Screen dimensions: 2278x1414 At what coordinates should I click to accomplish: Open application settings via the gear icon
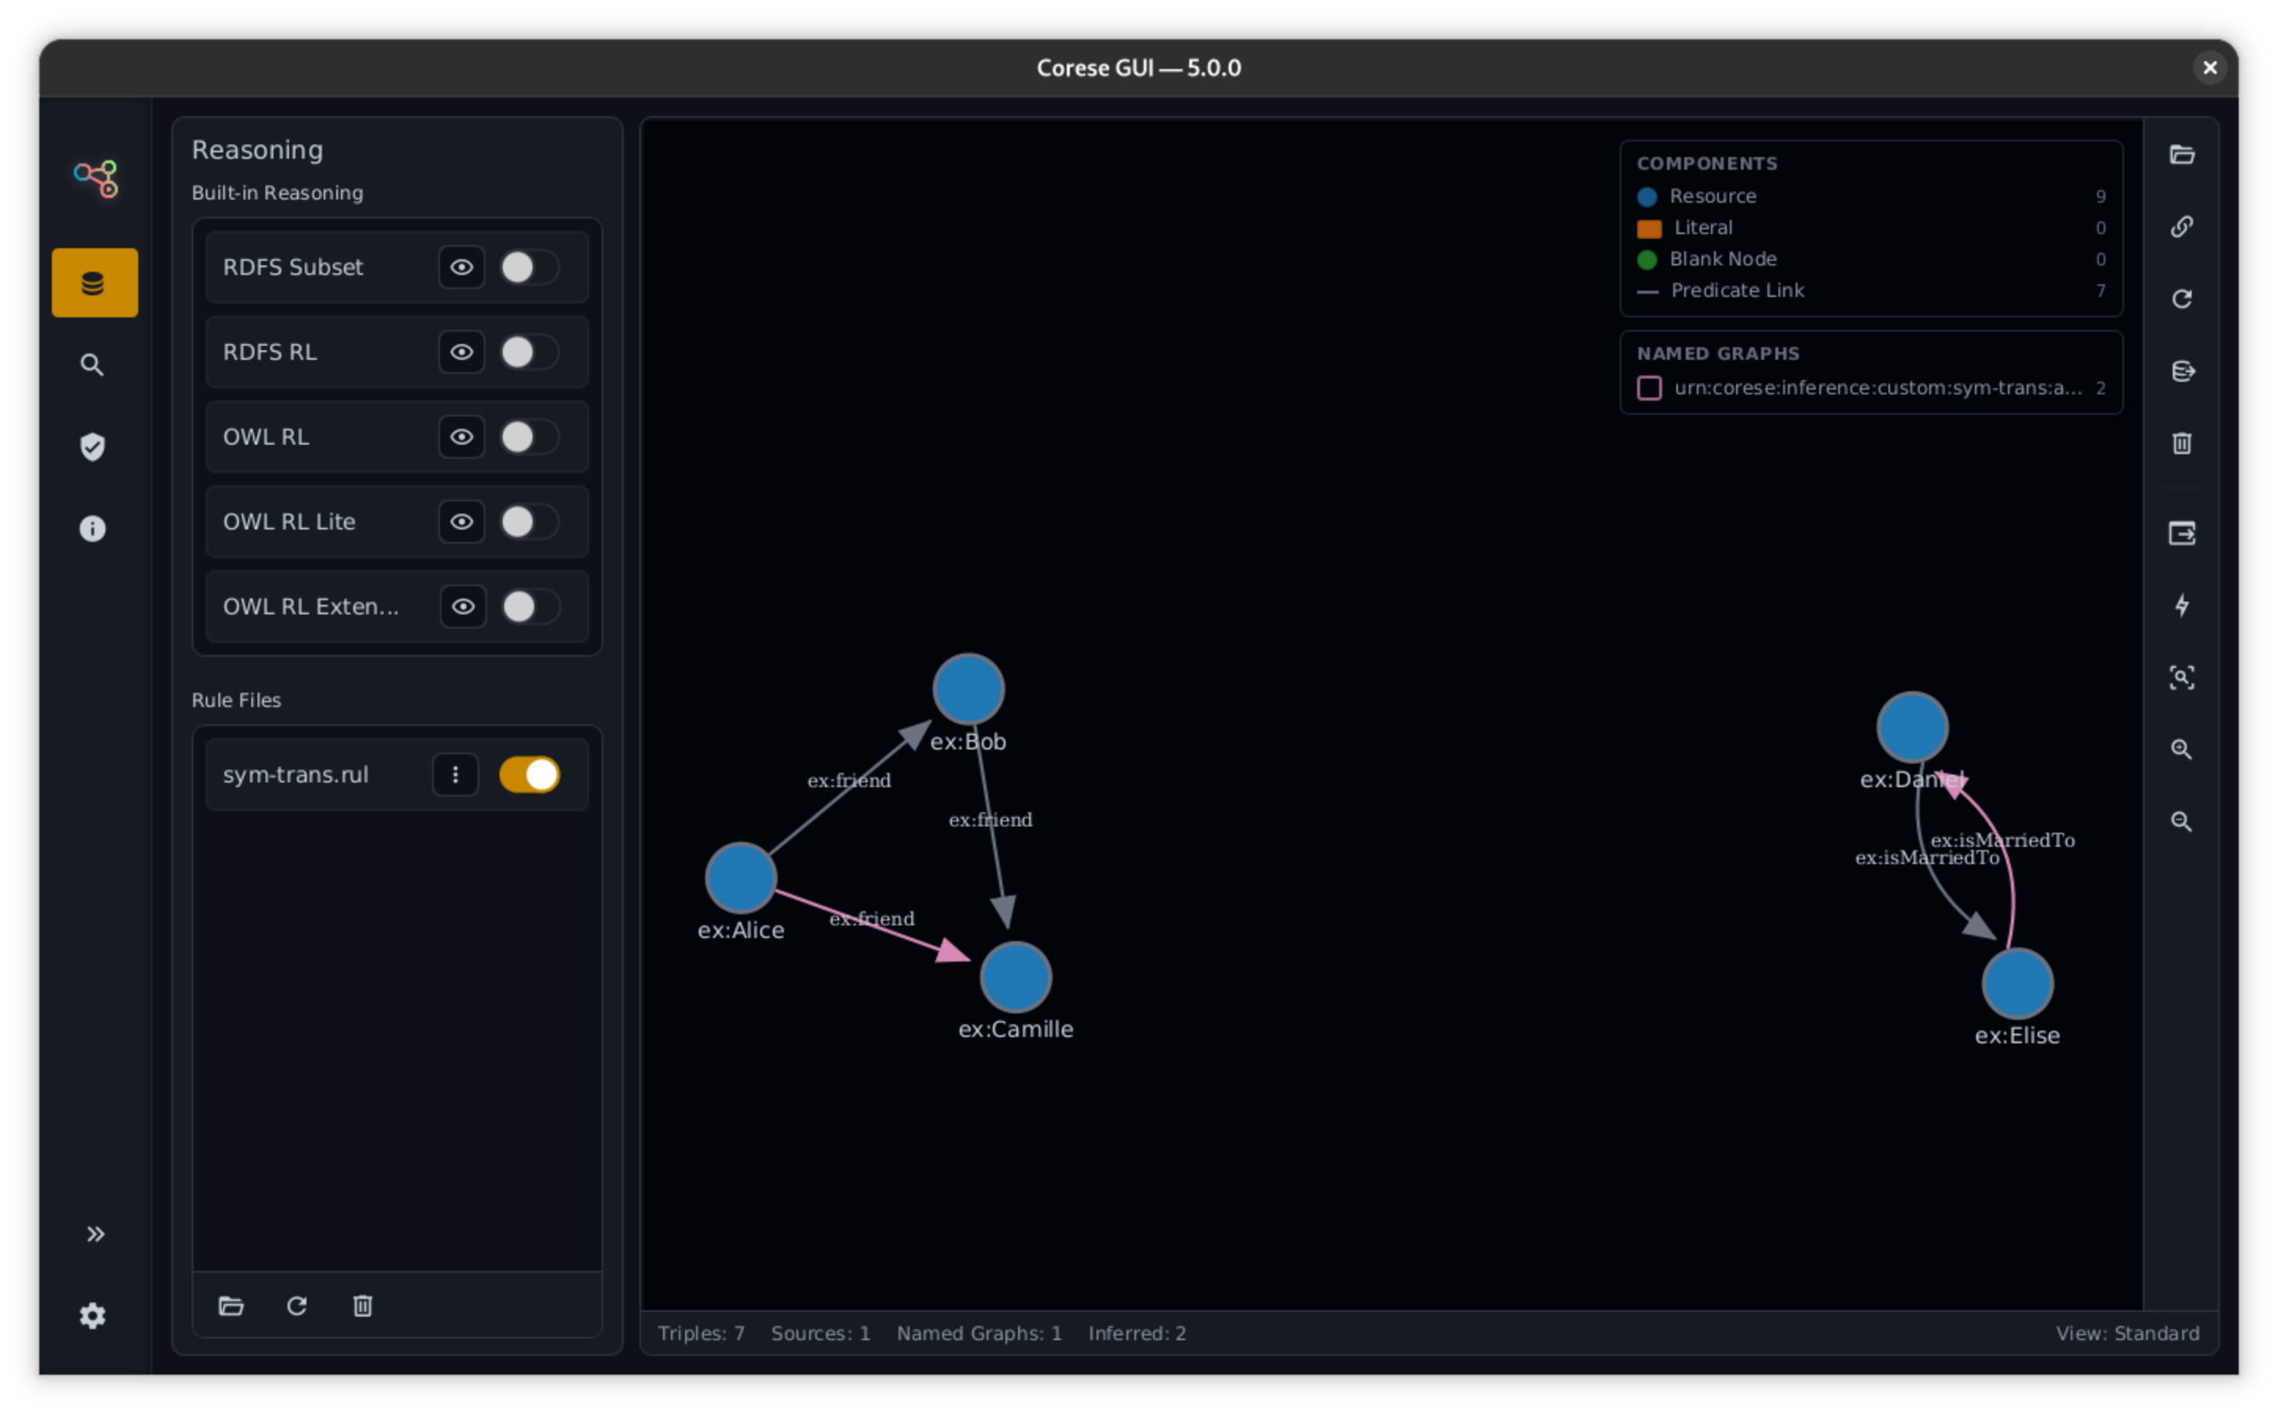(x=93, y=1316)
